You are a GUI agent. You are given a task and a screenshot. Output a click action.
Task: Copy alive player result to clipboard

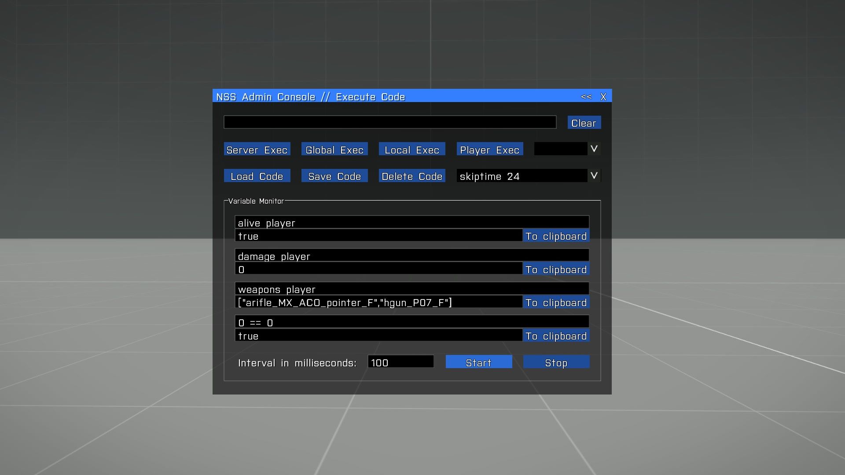coord(556,236)
